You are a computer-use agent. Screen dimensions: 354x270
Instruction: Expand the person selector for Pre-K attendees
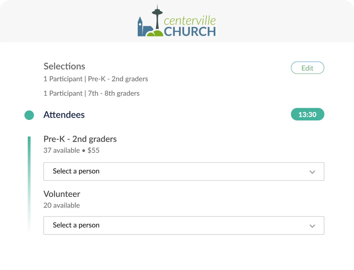point(184,171)
